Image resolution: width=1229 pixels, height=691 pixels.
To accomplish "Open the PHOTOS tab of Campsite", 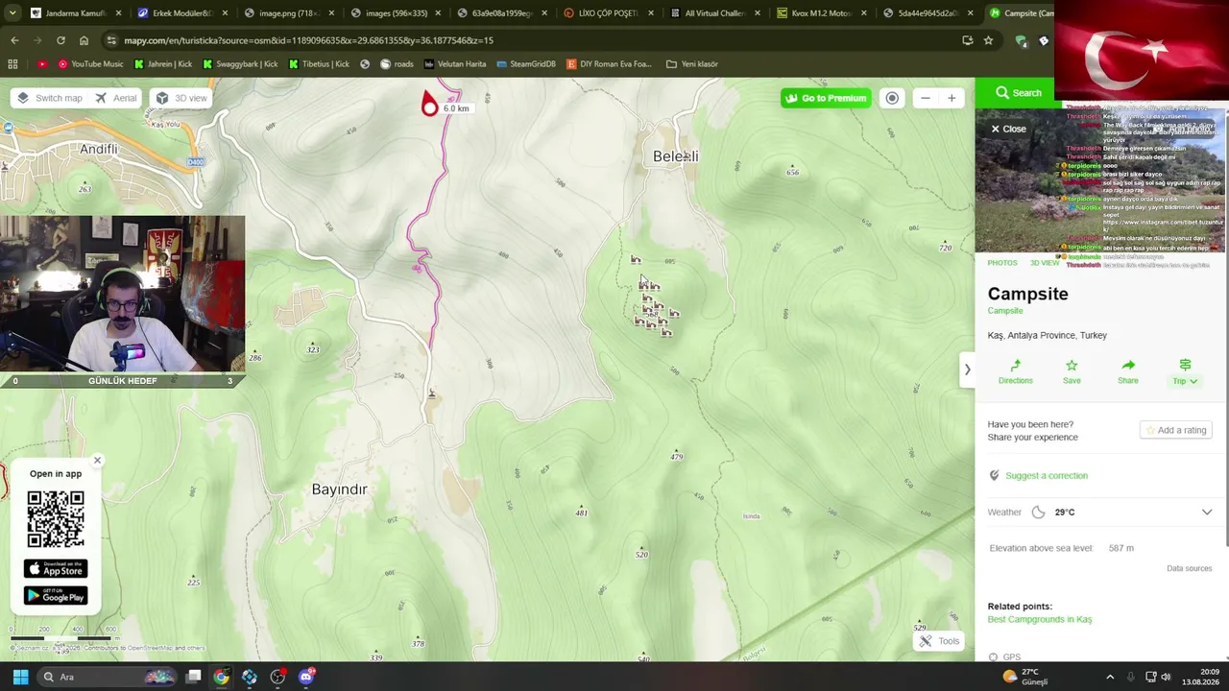I will click(1002, 263).
